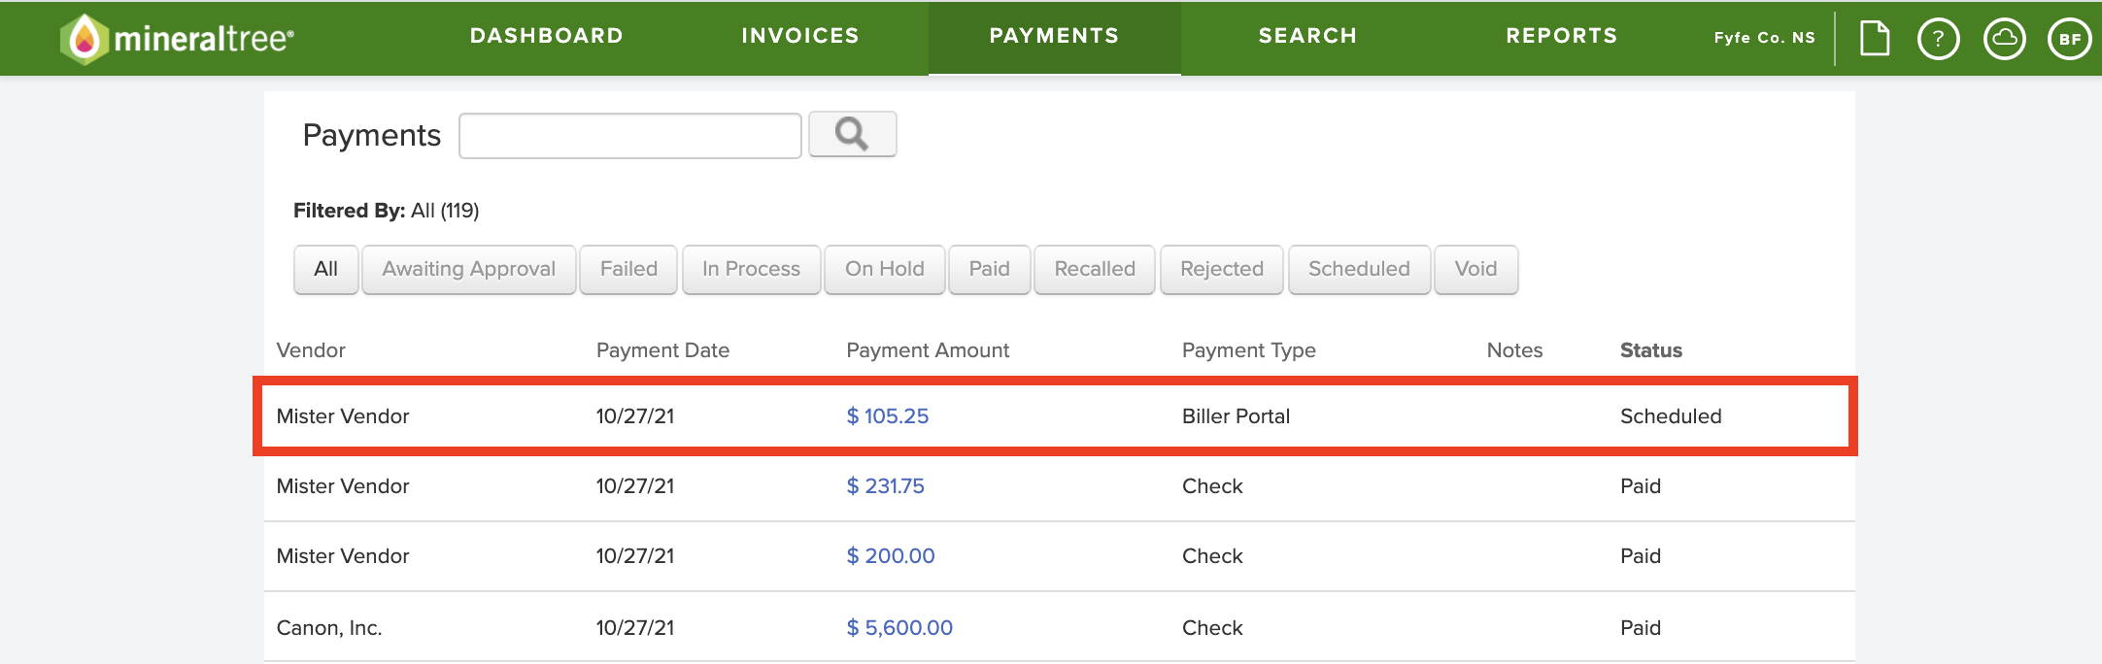Image resolution: width=2102 pixels, height=664 pixels.
Task: Click Check type in $ 200.00 row
Action: [x=1212, y=556]
